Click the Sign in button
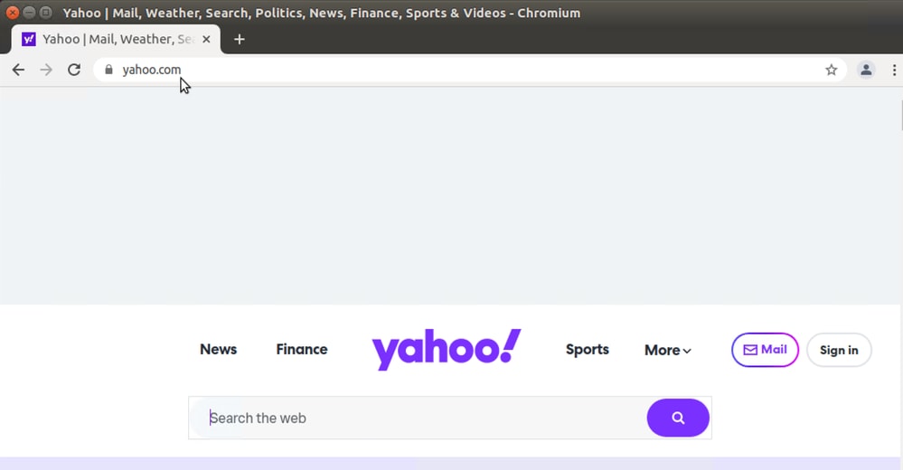The width and height of the screenshot is (903, 470). pos(839,350)
